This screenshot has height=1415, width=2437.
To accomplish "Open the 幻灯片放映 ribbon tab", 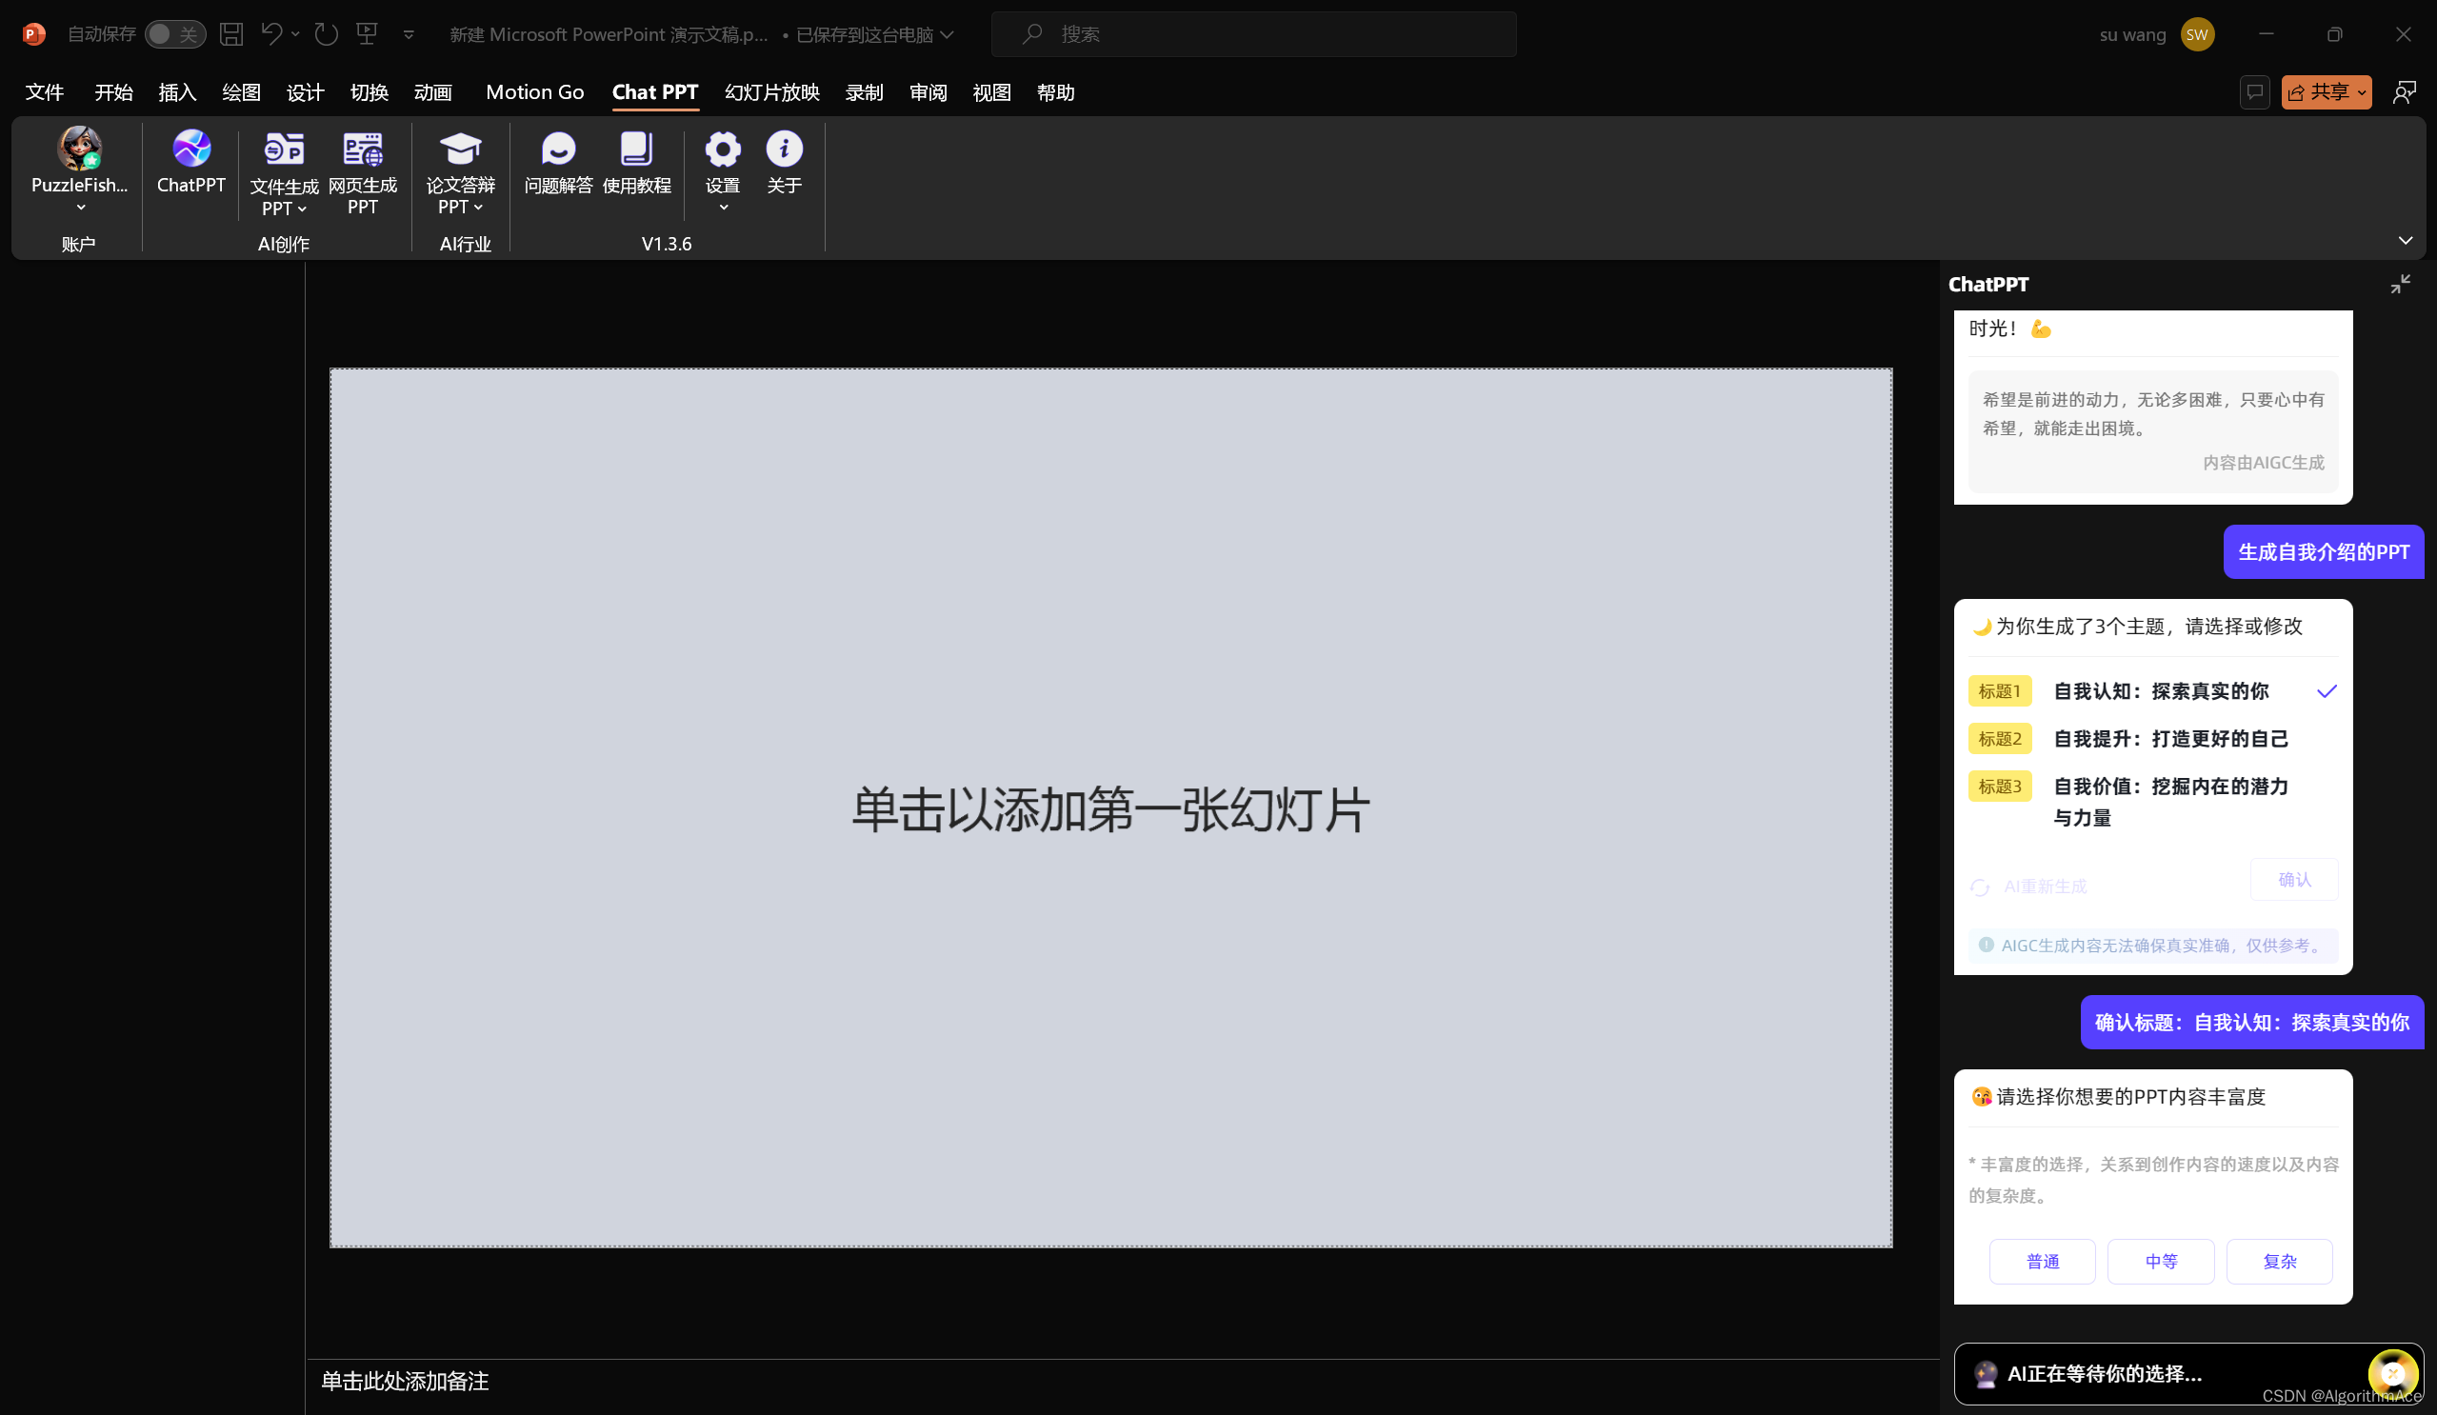I will (x=771, y=93).
